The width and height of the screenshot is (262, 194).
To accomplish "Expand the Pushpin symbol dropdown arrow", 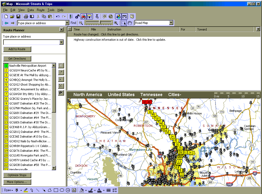I will (x=21, y=190).
